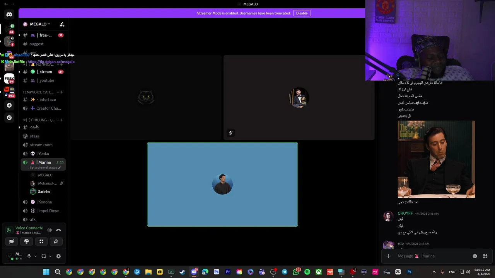The height and width of the screenshot is (278, 495).
Task: Join the Impel Down voice channel
Action: pyautogui.click(x=43, y=211)
